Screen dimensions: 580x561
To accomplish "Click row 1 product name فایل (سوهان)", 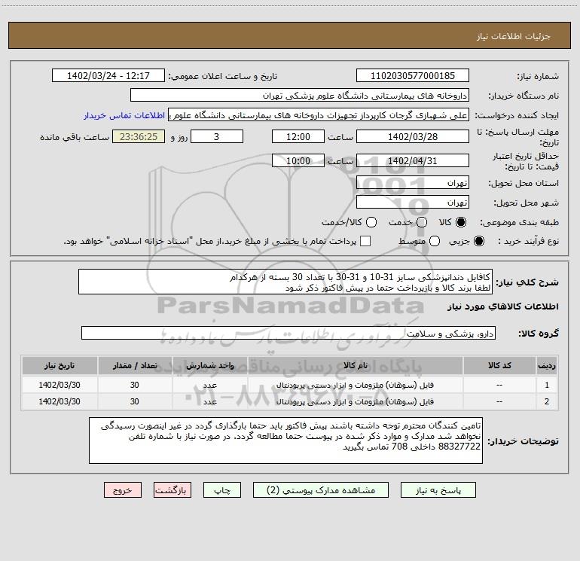I will click(355, 385).
